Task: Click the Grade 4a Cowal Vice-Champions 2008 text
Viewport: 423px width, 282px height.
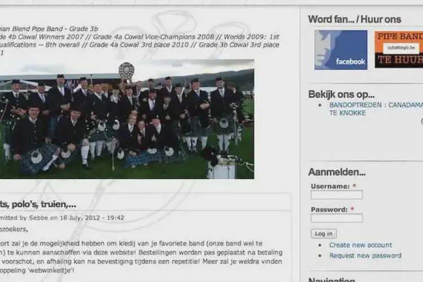Action: click(x=153, y=37)
